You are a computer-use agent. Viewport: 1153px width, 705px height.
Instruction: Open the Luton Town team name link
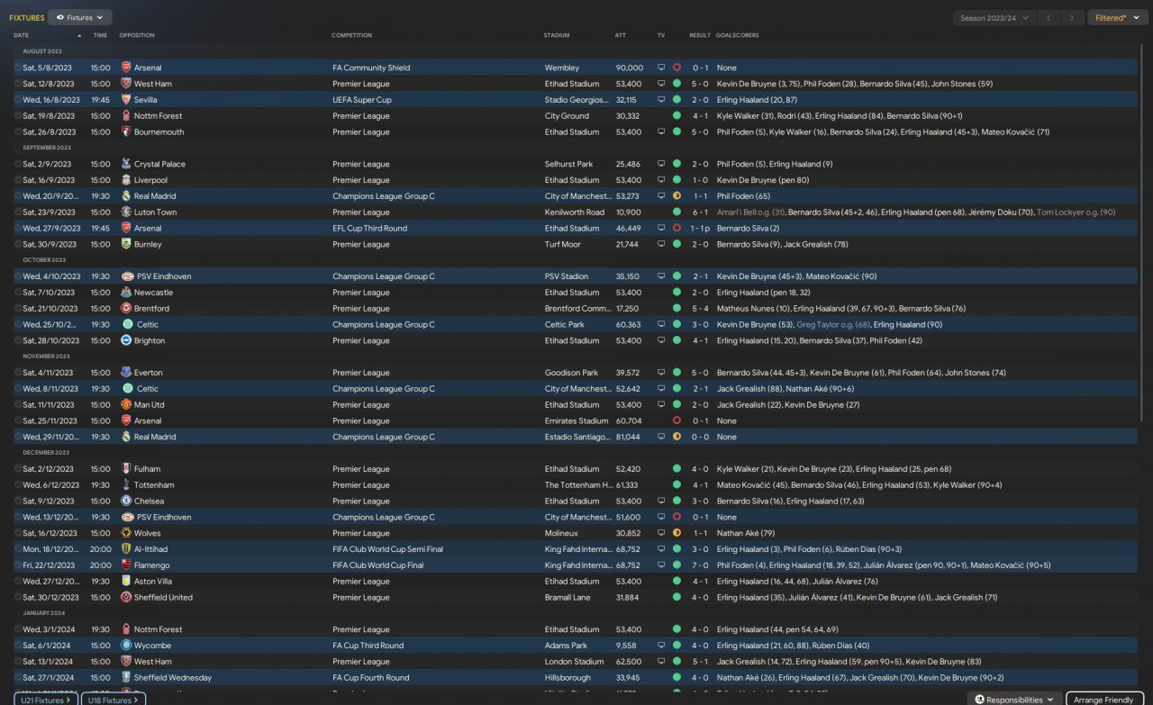click(x=156, y=212)
